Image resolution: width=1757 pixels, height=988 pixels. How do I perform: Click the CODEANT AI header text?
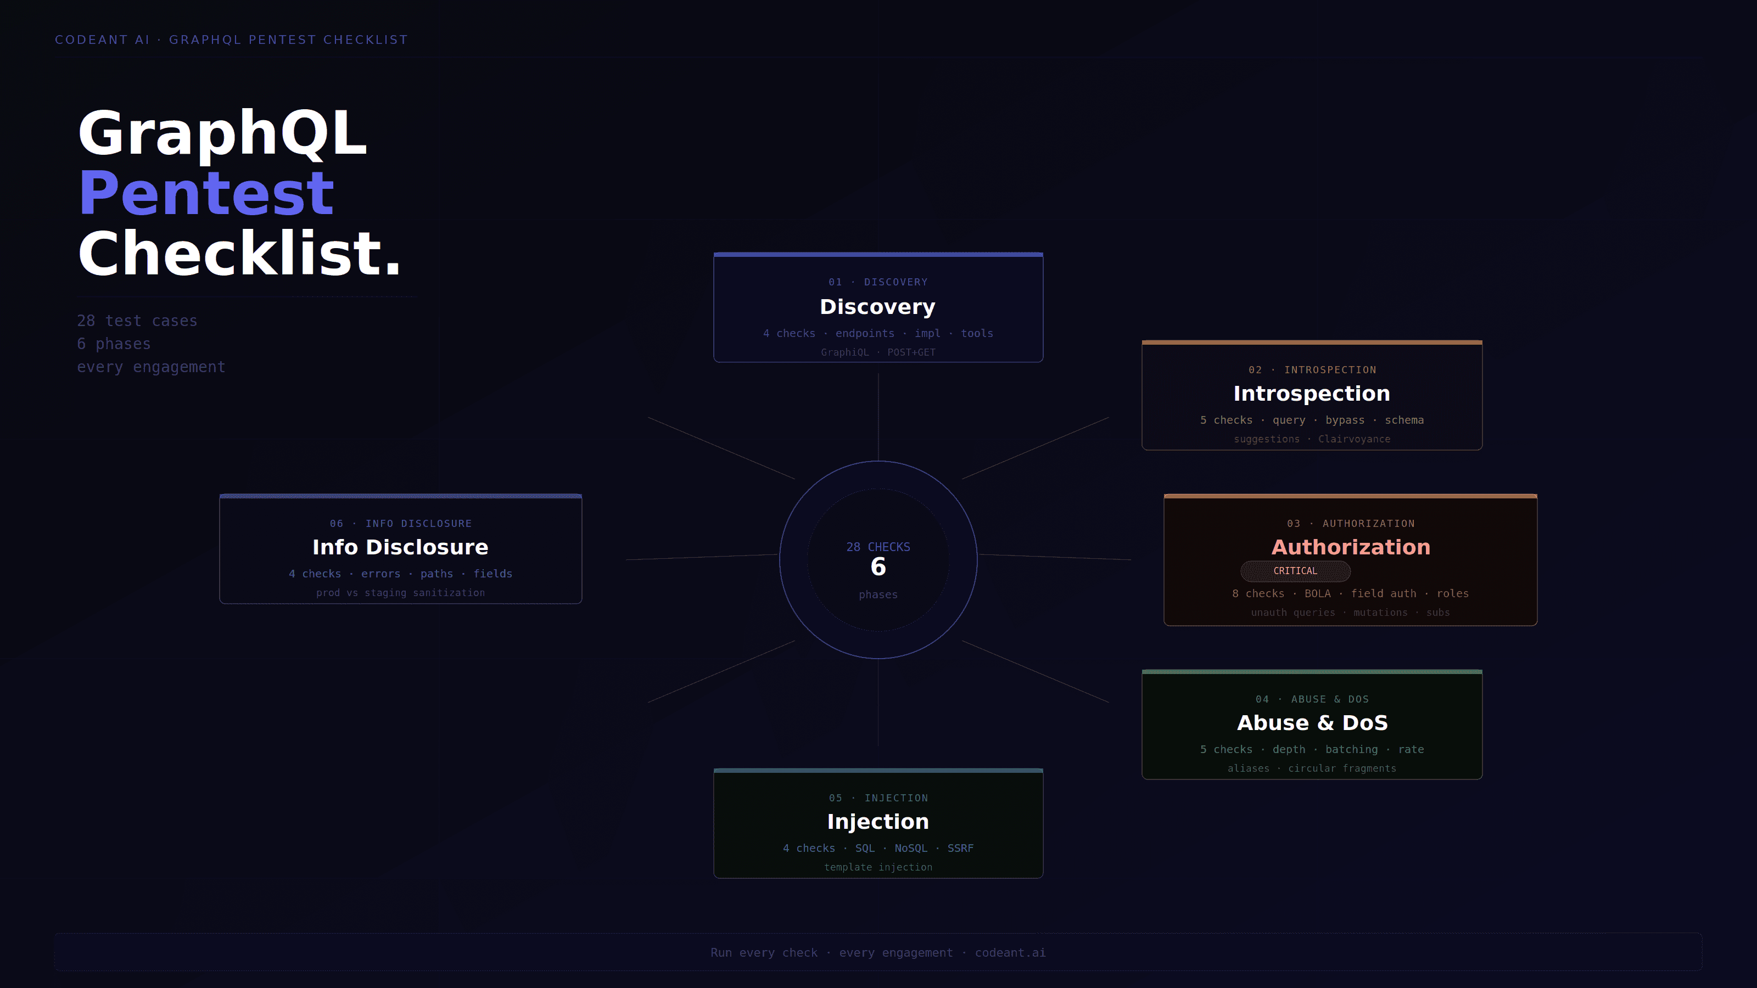[x=102, y=40]
